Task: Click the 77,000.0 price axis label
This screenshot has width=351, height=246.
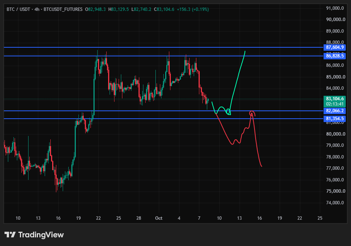Action: pyautogui.click(x=335, y=168)
